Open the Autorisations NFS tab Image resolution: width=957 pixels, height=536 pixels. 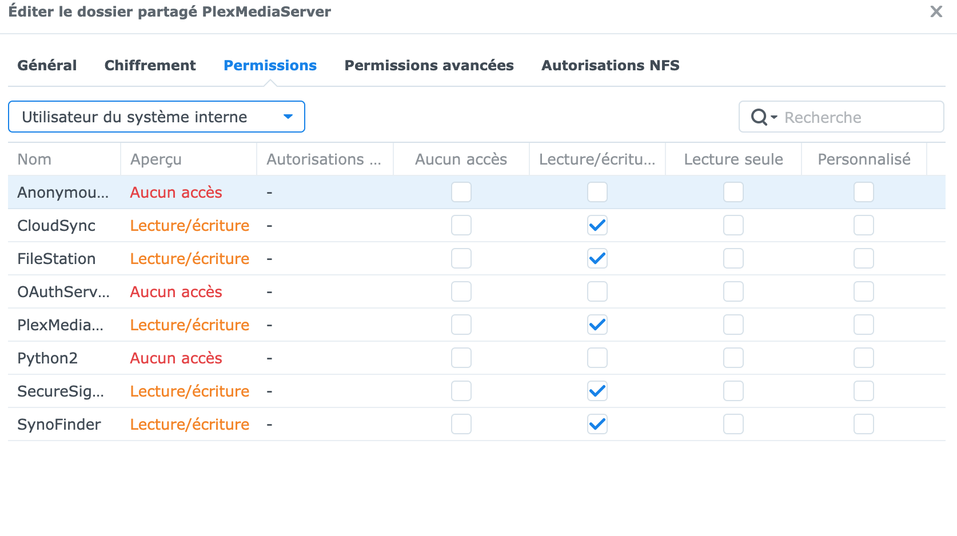coord(610,65)
